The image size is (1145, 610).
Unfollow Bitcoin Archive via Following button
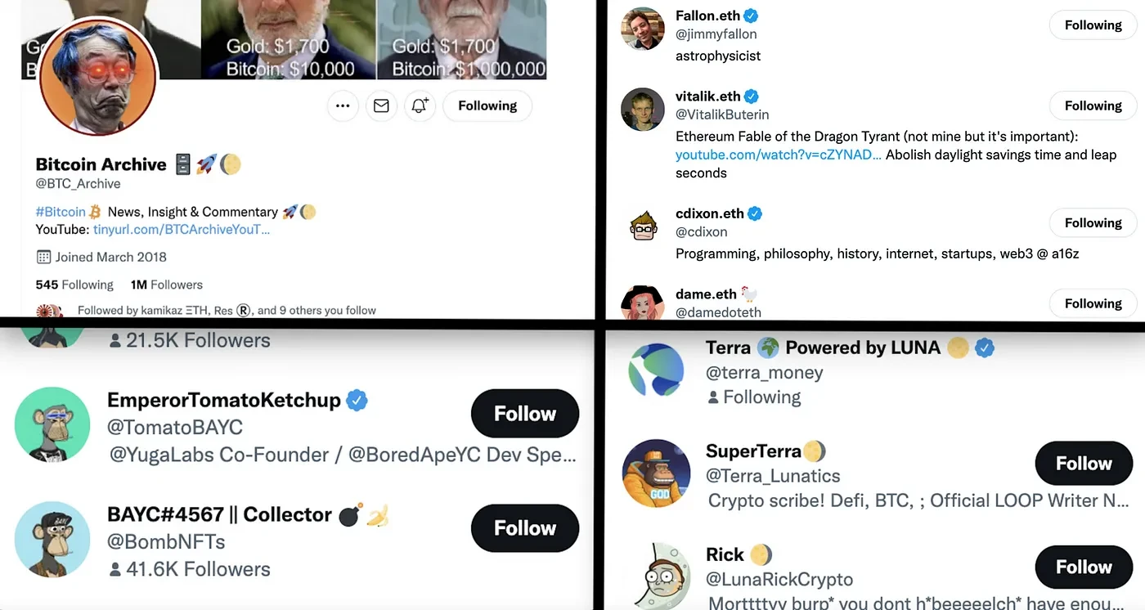[487, 105]
